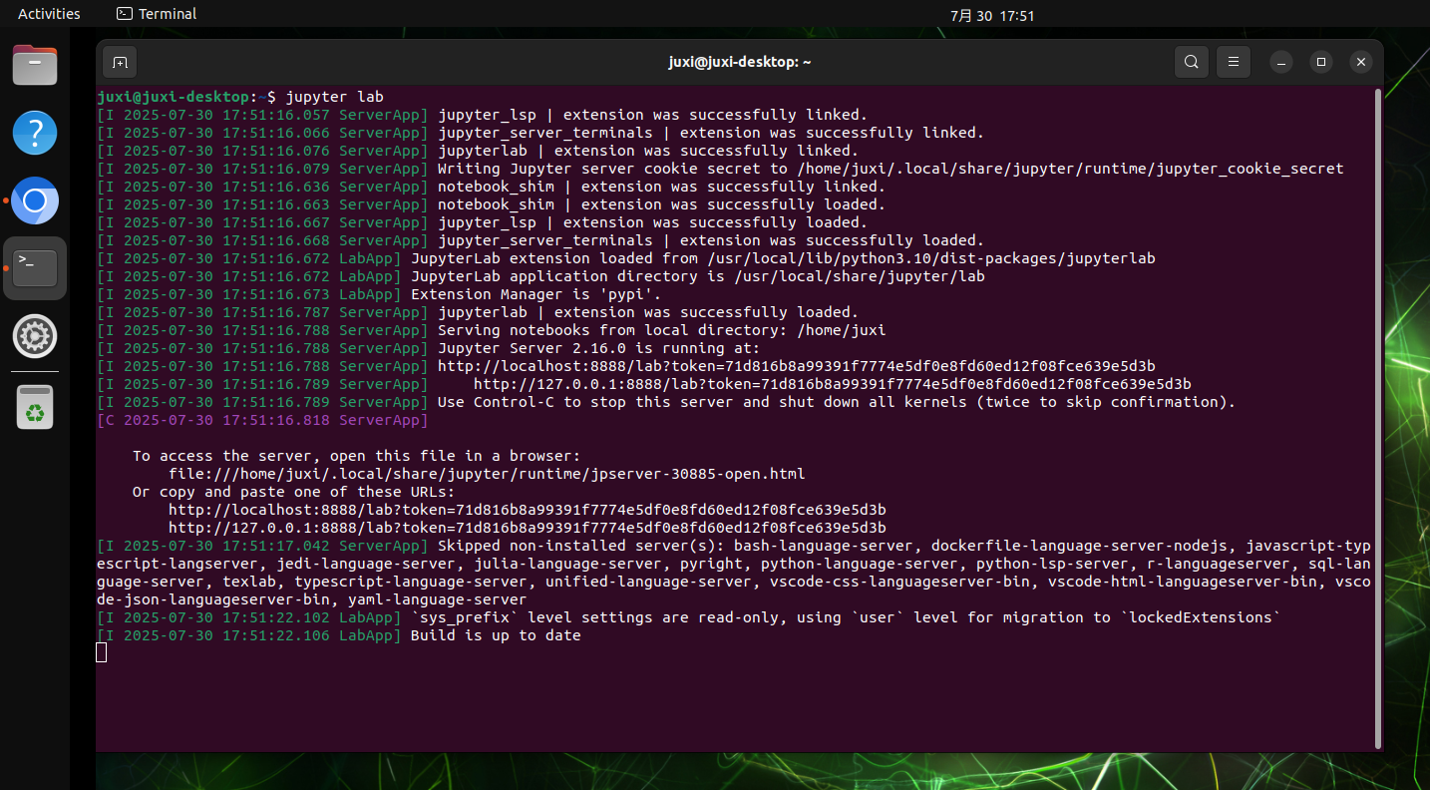This screenshot has height=790, width=1430.
Task: Click the 'Writing Jupyter server cookie secret' line
Action: [891, 169]
